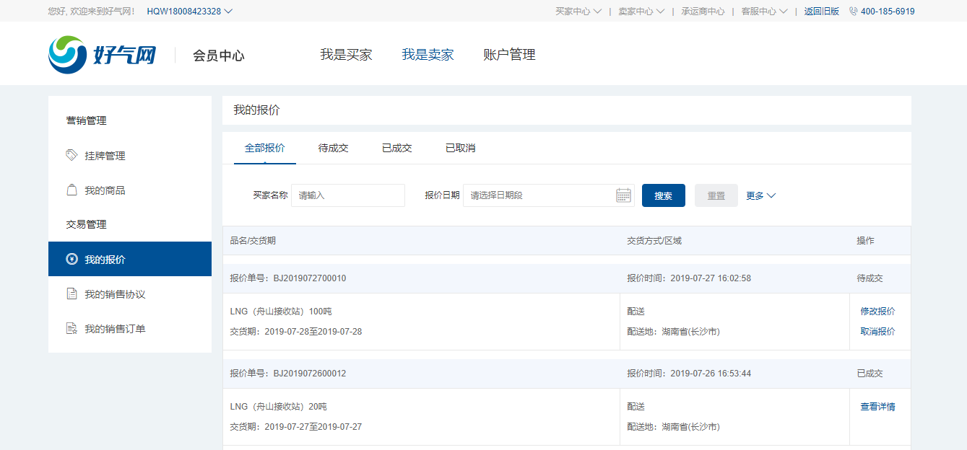The height and width of the screenshot is (450, 967).
Task: Click the 400-185-6919 phone number
Action: (888, 11)
